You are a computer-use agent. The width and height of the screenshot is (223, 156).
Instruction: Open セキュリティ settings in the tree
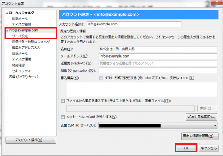pos(21,71)
